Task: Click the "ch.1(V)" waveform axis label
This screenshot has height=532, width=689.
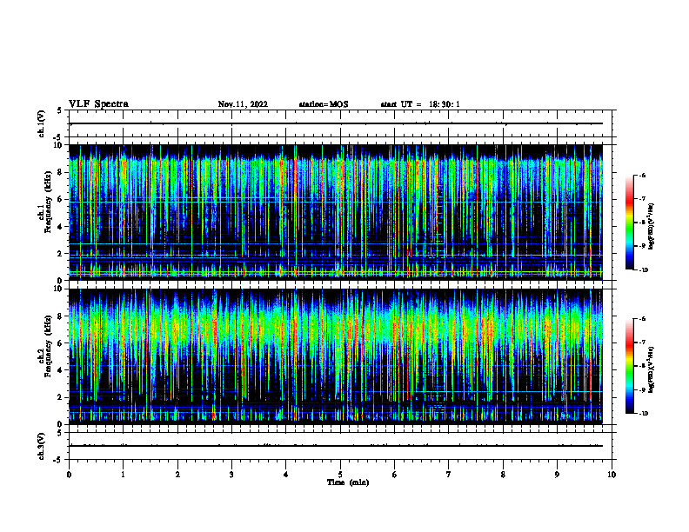Action: coord(41,123)
